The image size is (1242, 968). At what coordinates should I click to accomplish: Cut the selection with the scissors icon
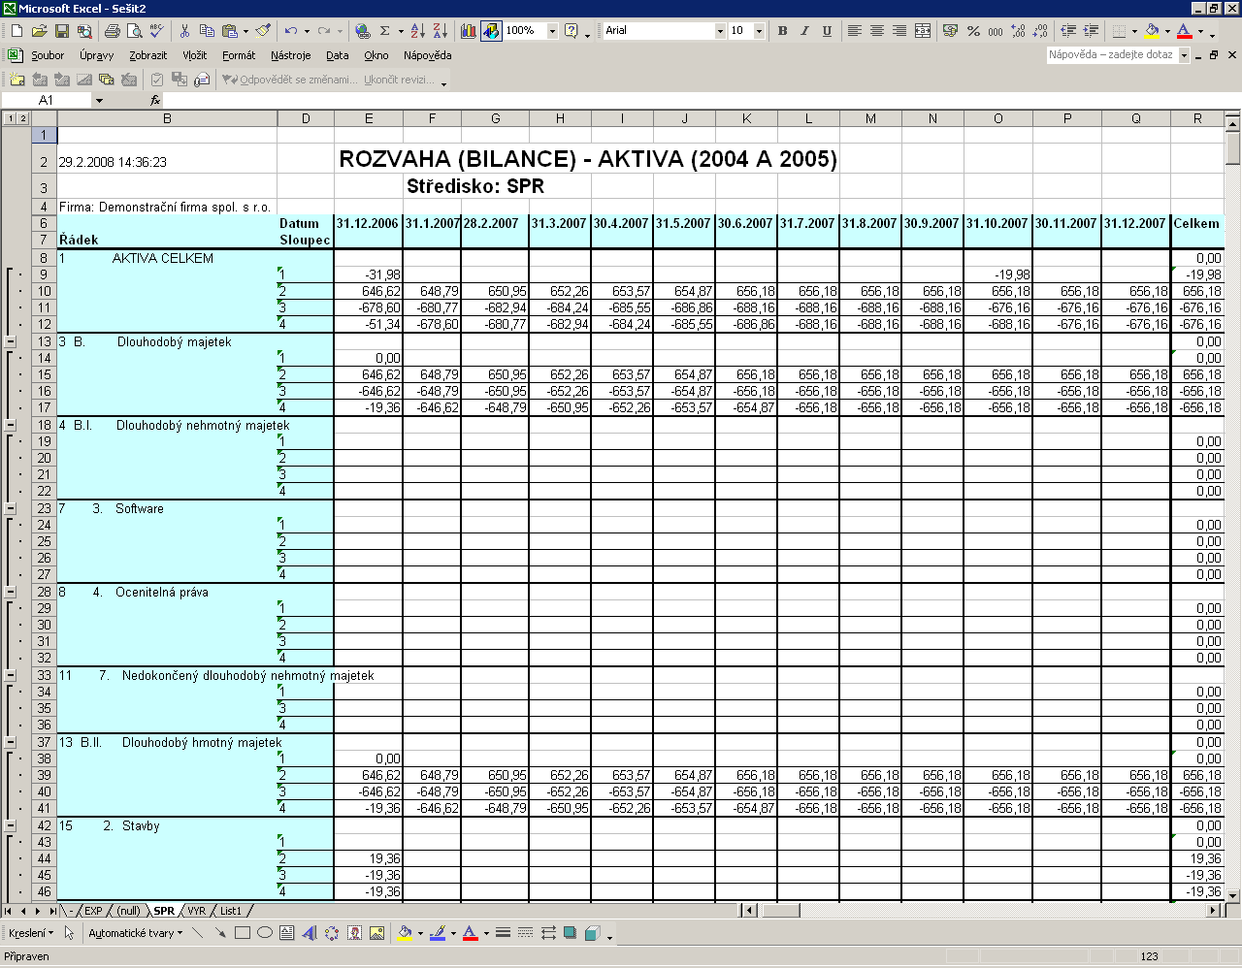click(184, 31)
